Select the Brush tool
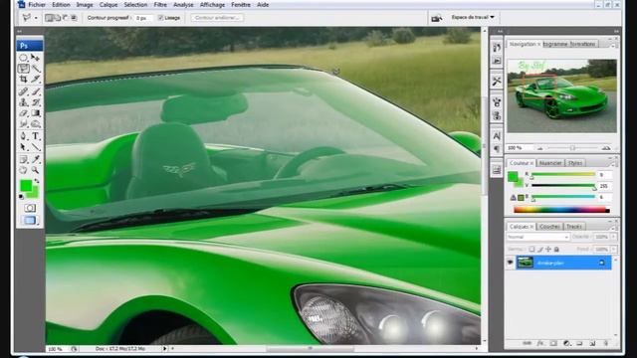This screenshot has height=358, width=637. (36, 91)
